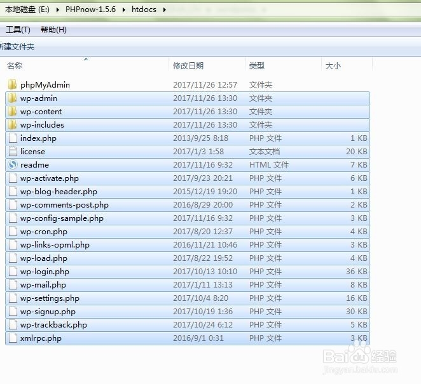Select the wp-admin folder name
This screenshot has width=421, height=384.
coord(39,98)
